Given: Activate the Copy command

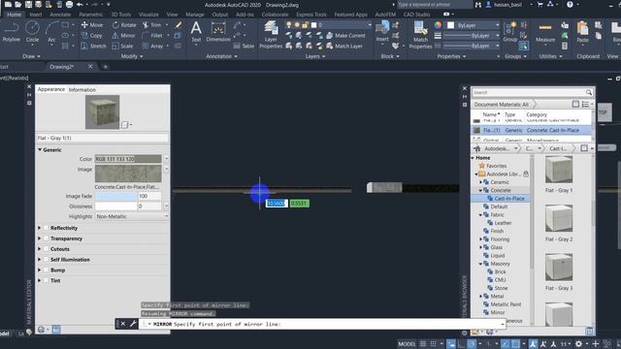Looking at the screenshot, I should click(92, 36).
